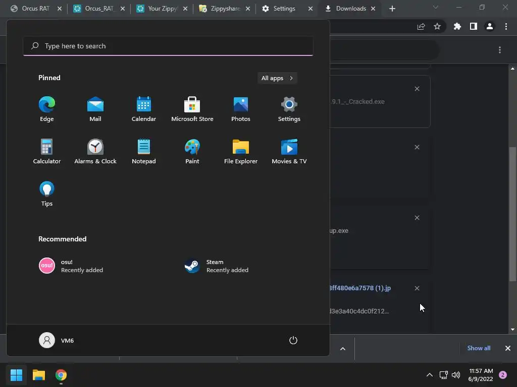
Task: Open Microsoft Store from pinned apps
Action: coord(192,109)
